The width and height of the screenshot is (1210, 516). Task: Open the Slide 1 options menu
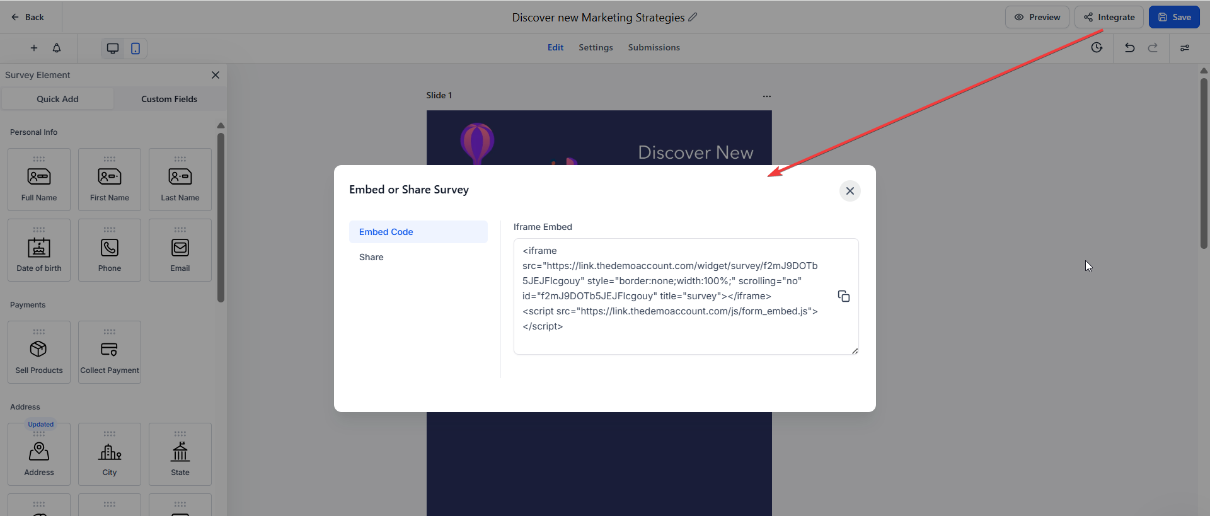pyautogui.click(x=766, y=96)
